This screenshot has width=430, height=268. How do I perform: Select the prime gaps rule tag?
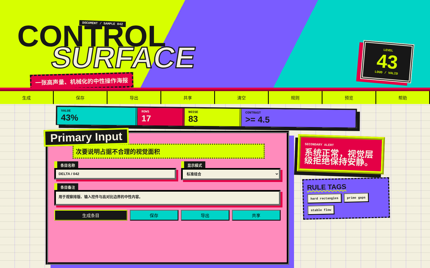click(356, 198)
